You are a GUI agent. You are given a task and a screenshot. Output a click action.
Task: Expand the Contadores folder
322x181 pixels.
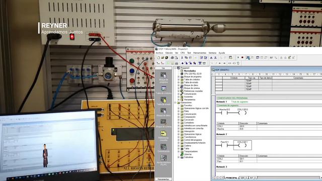(179, 123)
